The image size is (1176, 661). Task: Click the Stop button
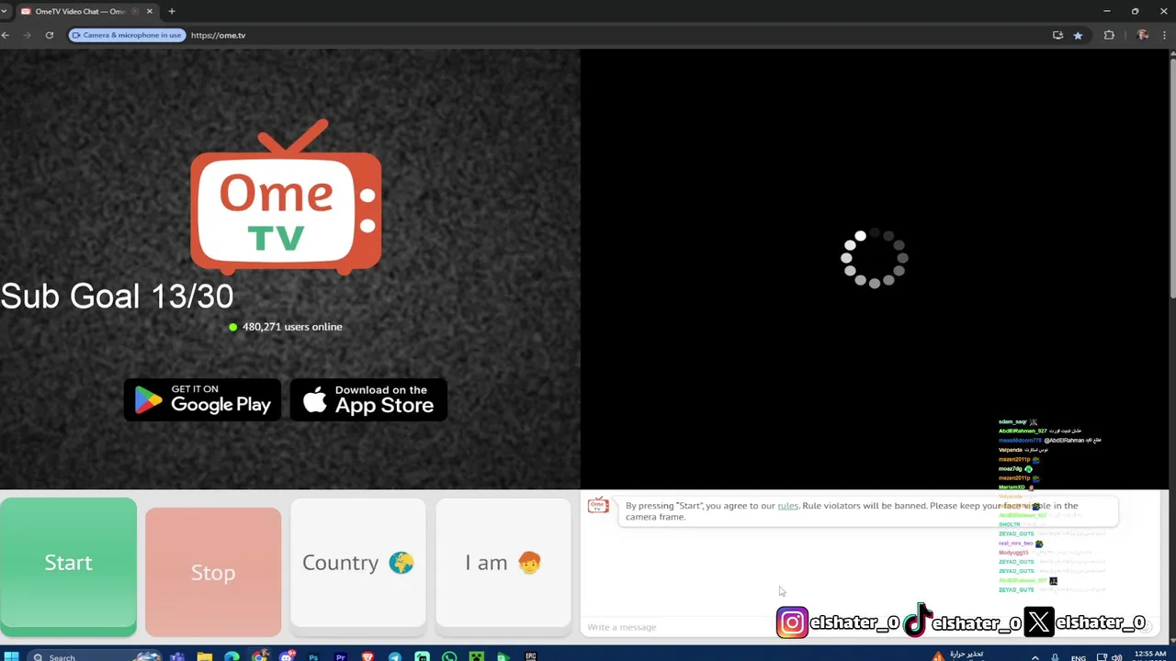click(213, 572)
